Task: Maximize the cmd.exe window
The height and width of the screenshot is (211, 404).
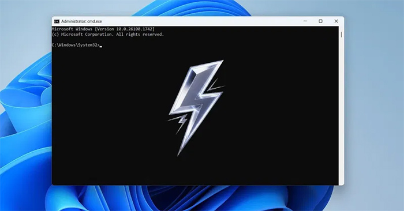Action: [x=320, y=21]
